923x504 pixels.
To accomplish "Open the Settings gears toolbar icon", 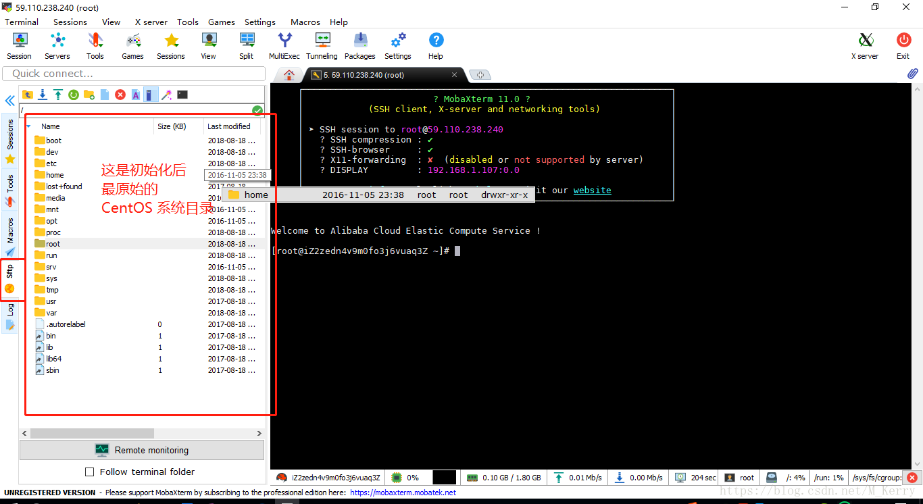I will (398, 46).
